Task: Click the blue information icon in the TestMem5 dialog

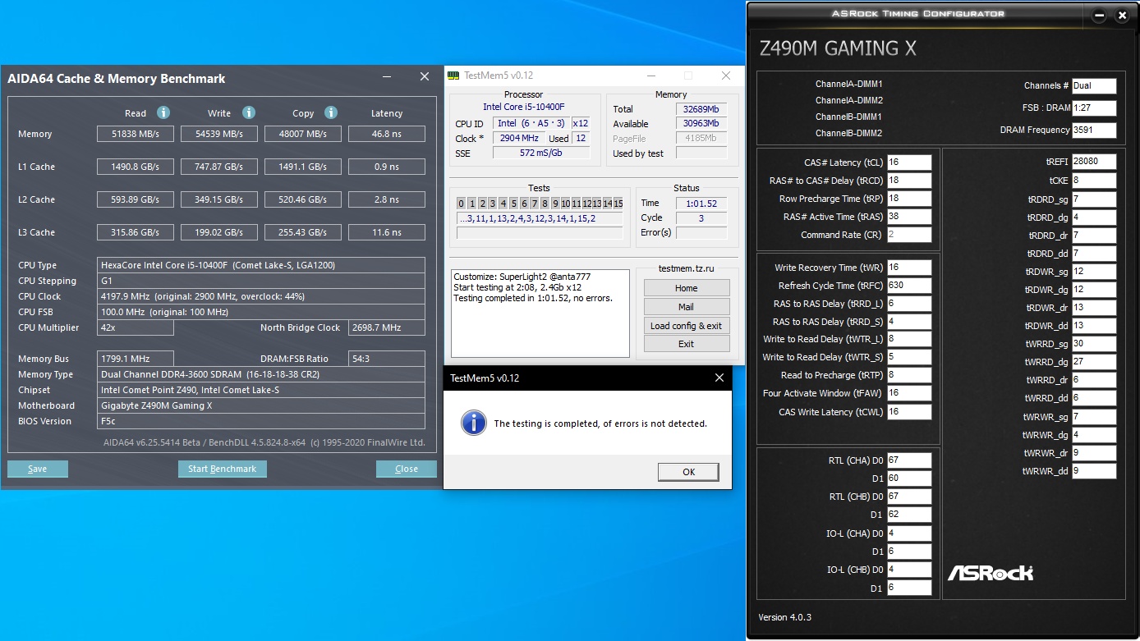Action: (x=473, y=423)
